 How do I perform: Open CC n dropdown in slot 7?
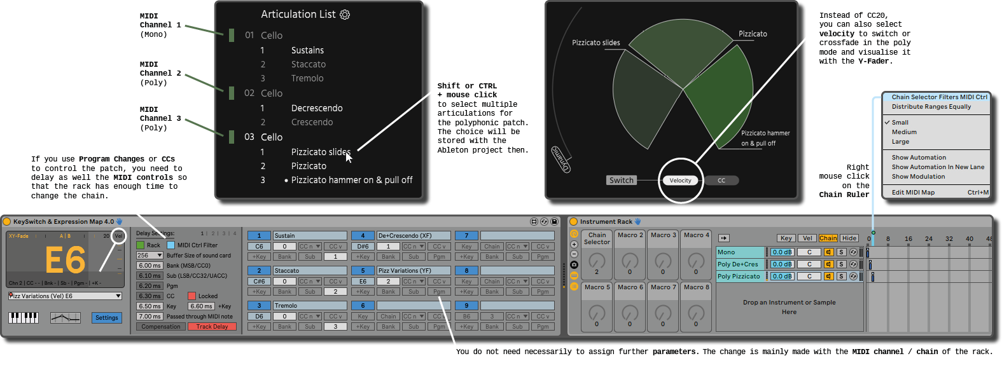(x=517, y=247)
